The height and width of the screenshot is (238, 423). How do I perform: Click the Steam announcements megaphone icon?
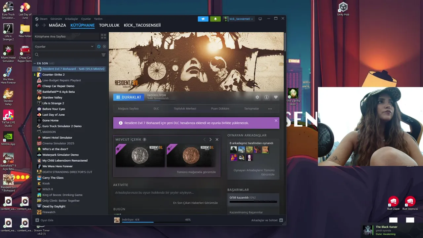pyautogui.click(x=203, y=19)
